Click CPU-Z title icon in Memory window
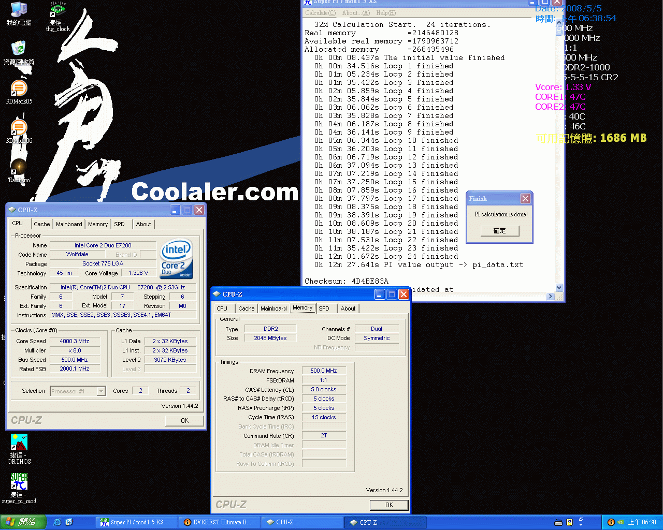The image size is (663, 530). (x=217, y=294)
